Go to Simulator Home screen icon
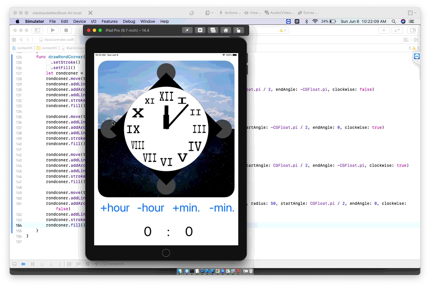430x287 pixels. (226, 30)
